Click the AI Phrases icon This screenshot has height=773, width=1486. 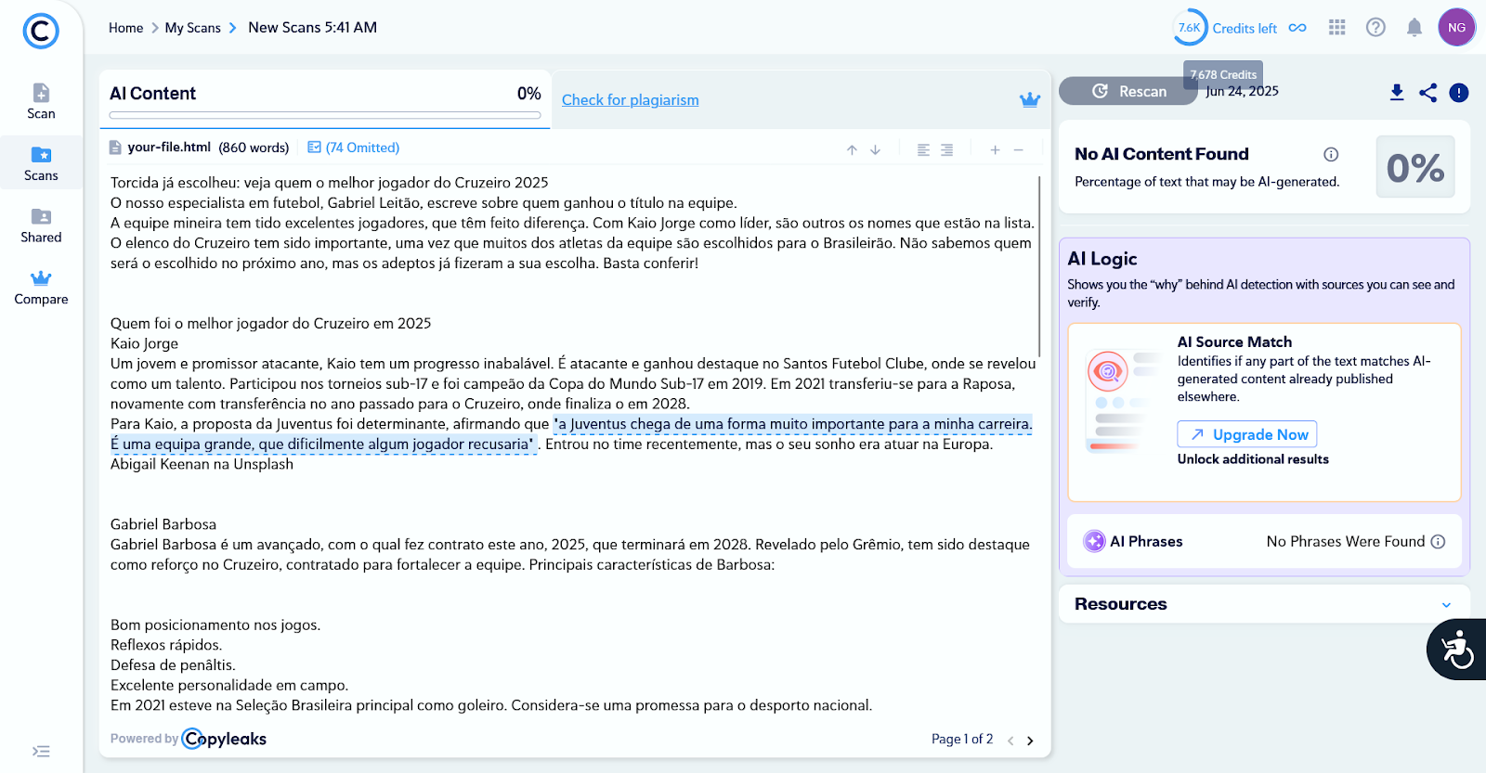1094,541
